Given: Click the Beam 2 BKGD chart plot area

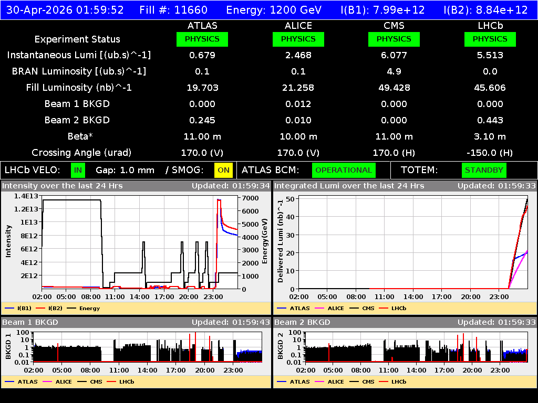Looking at the screenshot, I should click(x=416, y=347).
